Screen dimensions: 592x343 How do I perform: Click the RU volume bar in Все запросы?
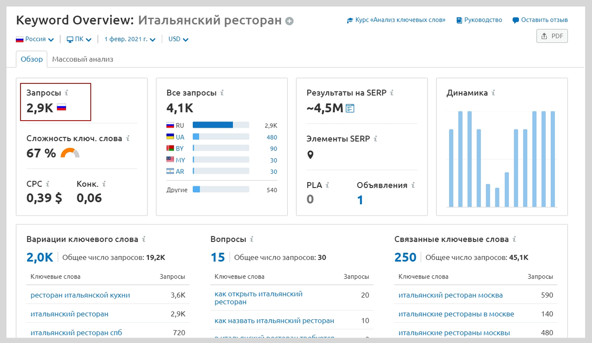(221, 125)
